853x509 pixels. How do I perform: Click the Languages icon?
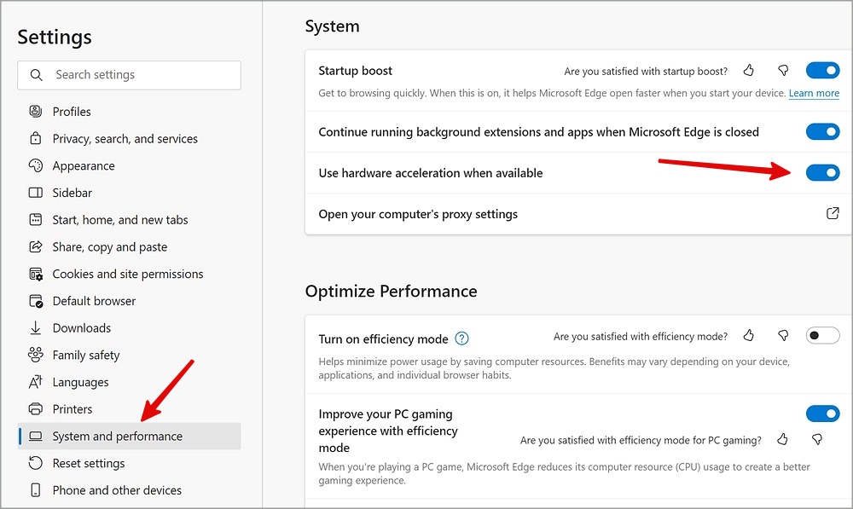(x=35, y=382)
